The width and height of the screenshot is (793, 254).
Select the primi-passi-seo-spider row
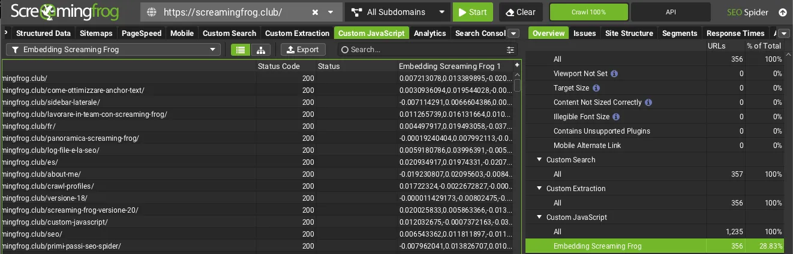(258, 246)
